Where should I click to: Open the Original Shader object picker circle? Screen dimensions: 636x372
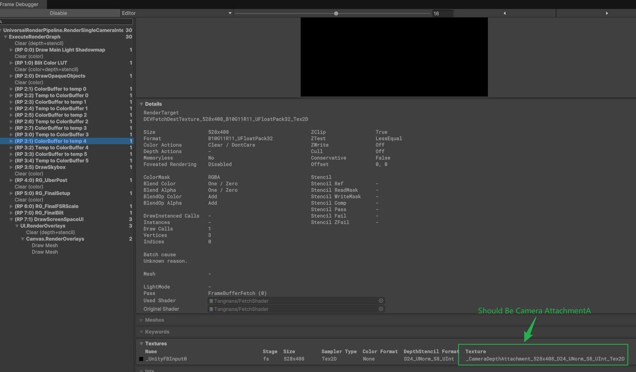[x=381, y=308]
